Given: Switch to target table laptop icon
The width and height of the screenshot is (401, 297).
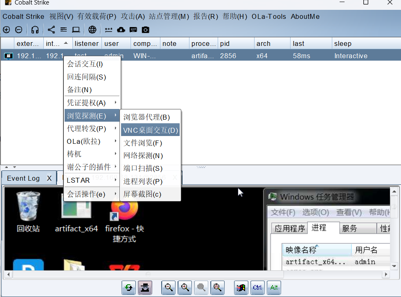Looking at the screenshot, I should tap(76, 30).
